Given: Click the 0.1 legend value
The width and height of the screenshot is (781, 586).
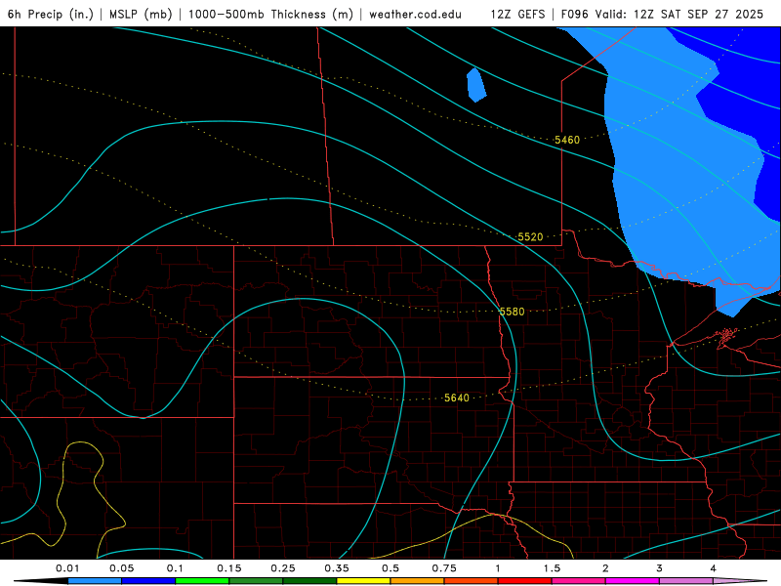Looking at the screenshot, I should coord(175,568).
